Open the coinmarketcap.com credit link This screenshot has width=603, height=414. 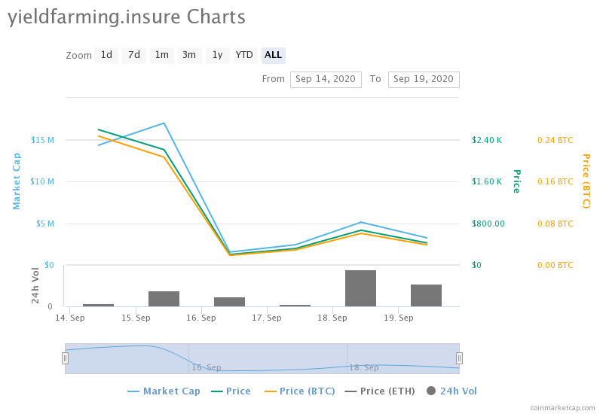pyautogui.click(x=562, y=407)
